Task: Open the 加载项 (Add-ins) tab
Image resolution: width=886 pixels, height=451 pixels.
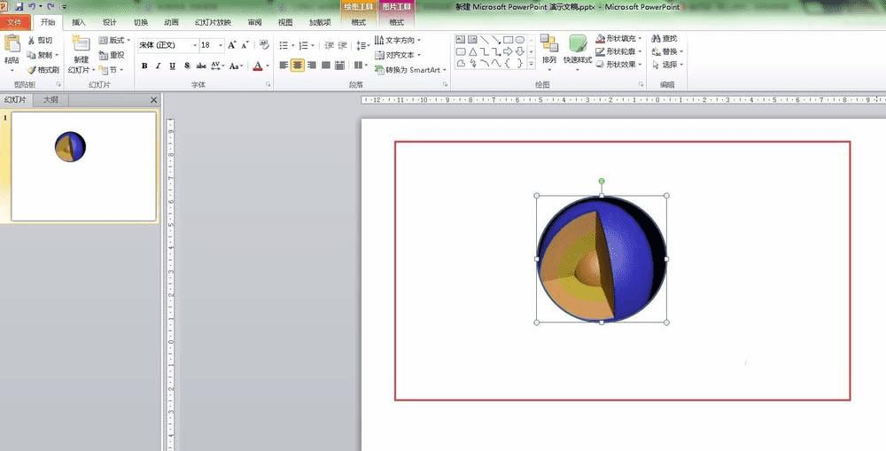Action: [x=321, y=23]
